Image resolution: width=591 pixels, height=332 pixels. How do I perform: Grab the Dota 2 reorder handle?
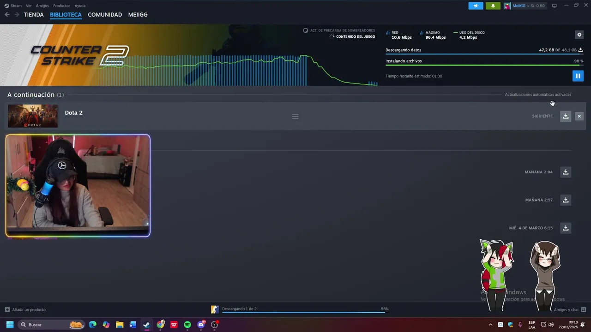[295, 116]
